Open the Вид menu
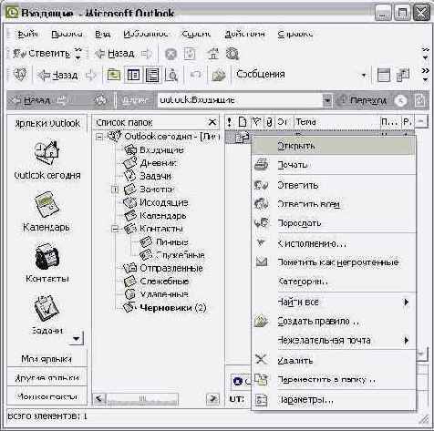The image size is (434, 431). coord(102,34)
